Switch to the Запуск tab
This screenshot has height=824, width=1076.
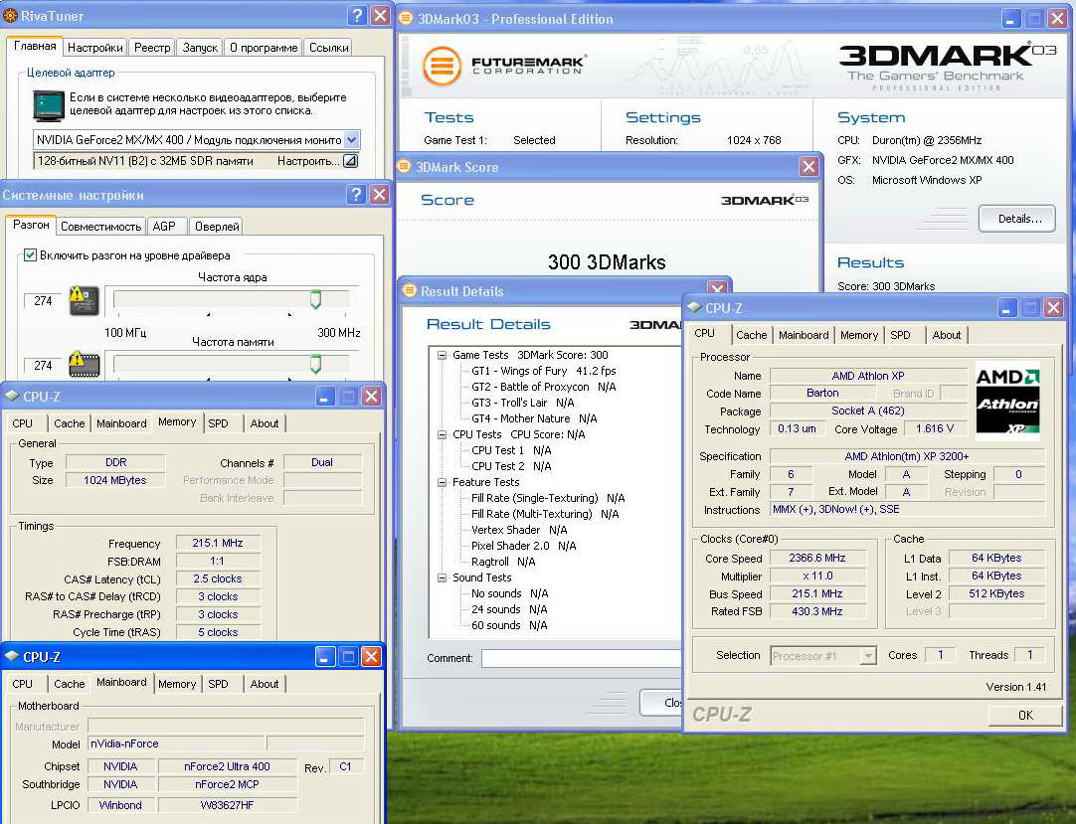pos(200,48)
